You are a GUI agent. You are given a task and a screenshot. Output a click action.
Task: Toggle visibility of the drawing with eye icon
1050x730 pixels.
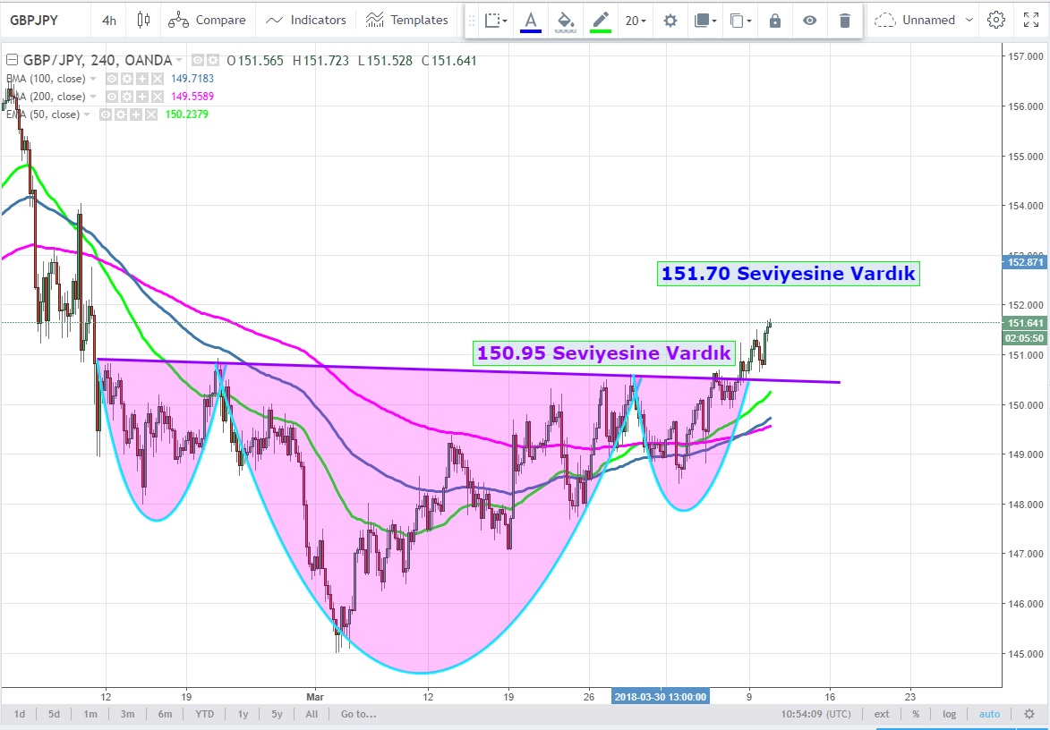(x=809, y=20)
